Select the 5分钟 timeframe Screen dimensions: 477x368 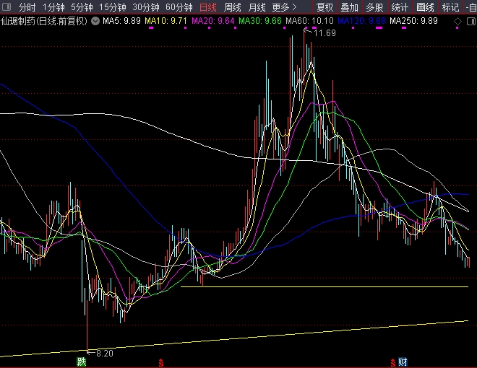click(x=82, y=7)
